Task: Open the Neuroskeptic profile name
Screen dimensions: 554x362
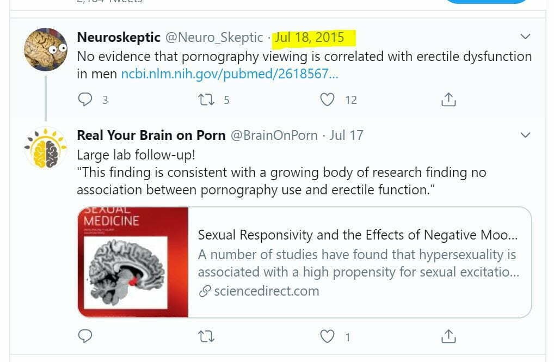Action: (118, 37)
